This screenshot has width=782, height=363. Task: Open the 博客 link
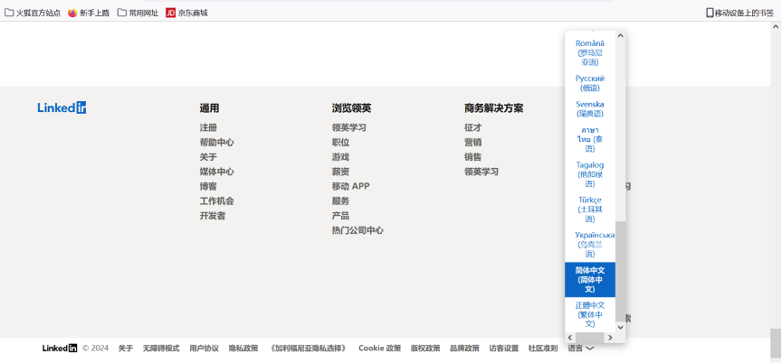click(208, 186)
